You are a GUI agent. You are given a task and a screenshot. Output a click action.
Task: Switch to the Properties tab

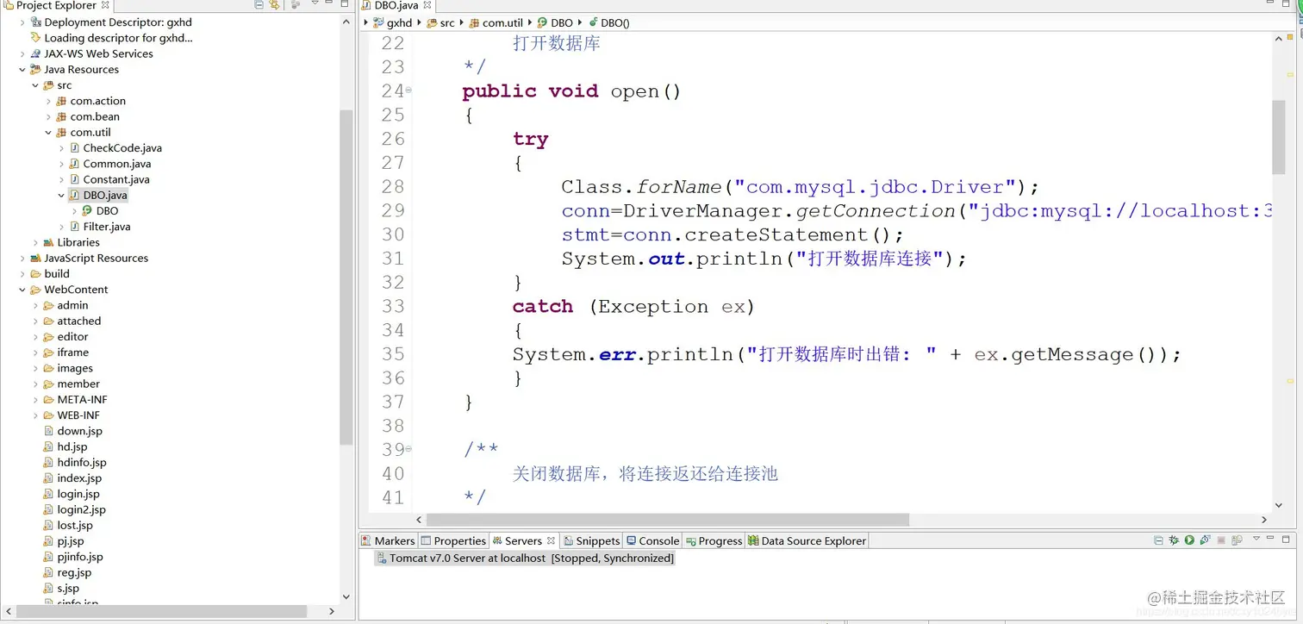coord(453,541)
